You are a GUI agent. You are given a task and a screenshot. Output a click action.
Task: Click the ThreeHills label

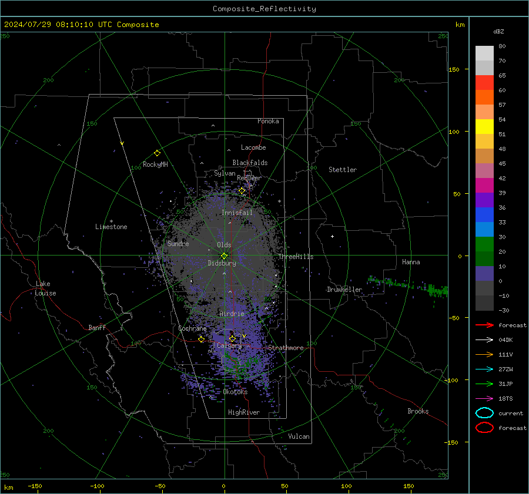(x=296, y=257)
